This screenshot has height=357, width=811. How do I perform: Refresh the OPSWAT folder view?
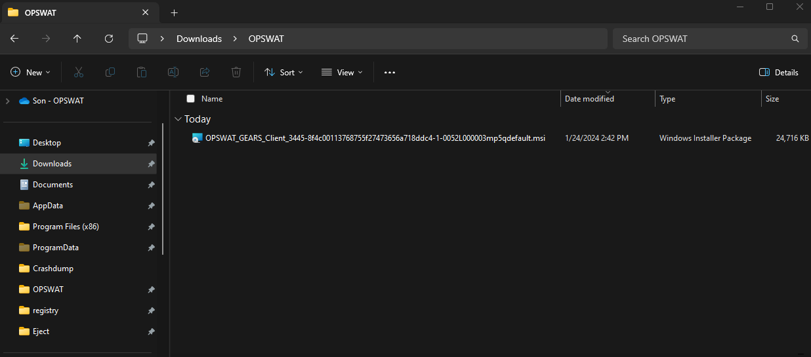tap(109, 39)
